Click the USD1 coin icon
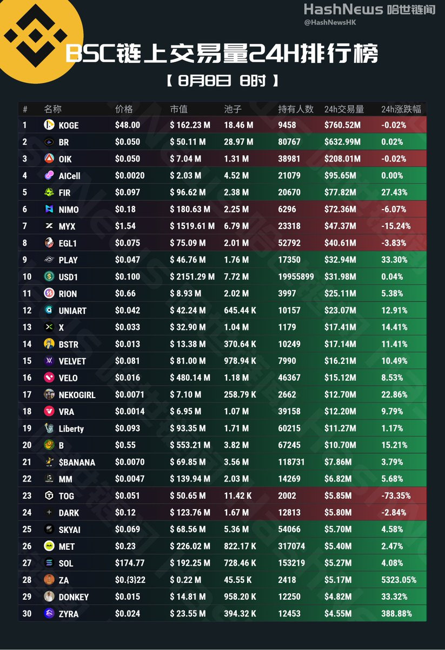The image size is (445, 650). (49, 276)
